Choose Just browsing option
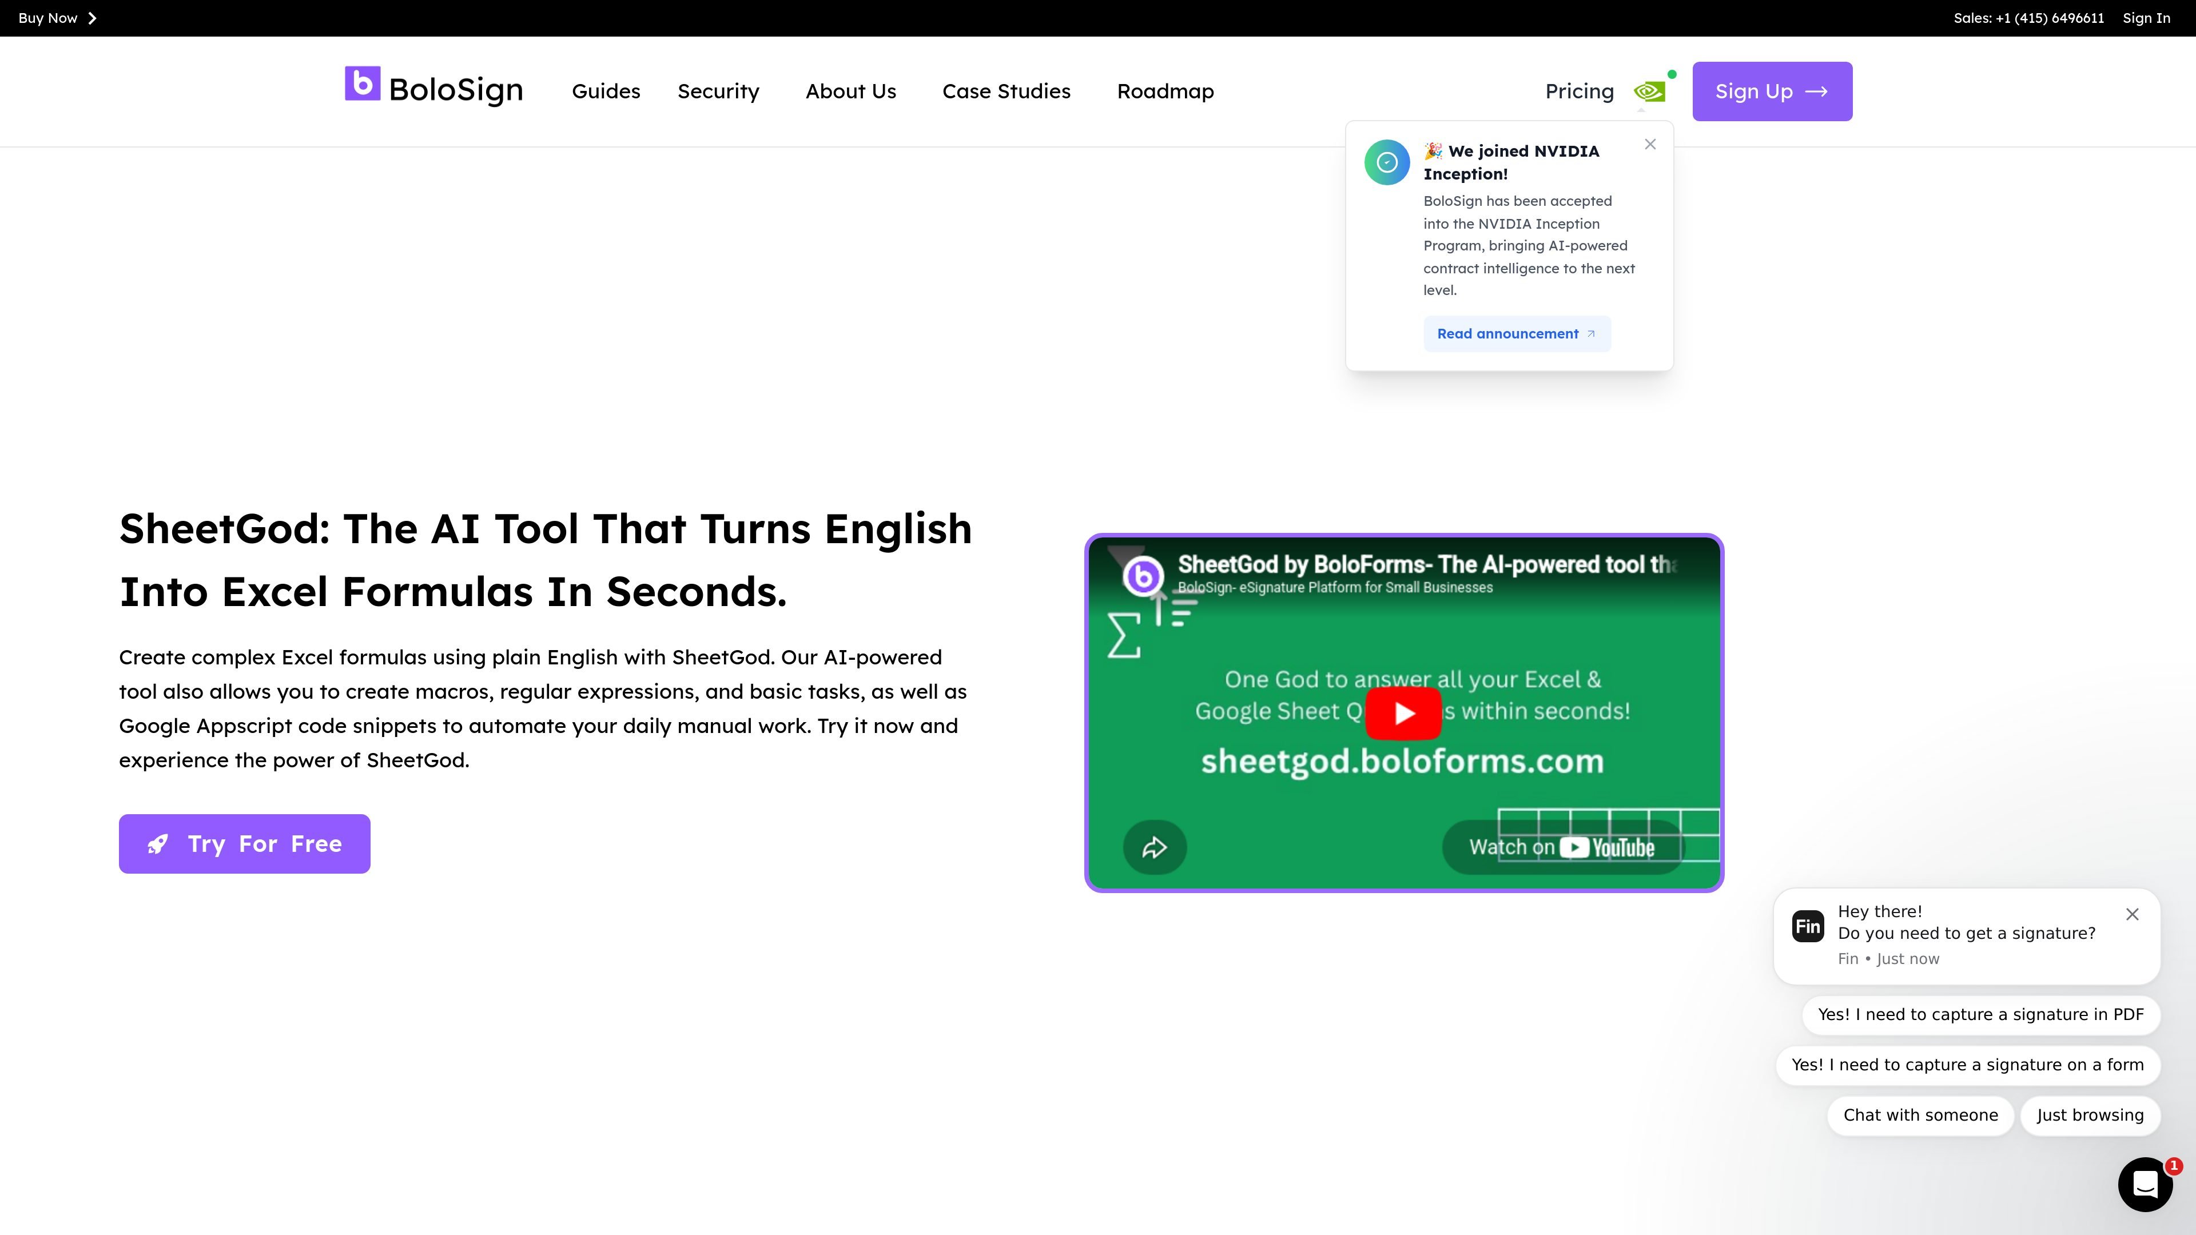Image resolution: width=2196 pixels, height=1235 pixels. tap(2090, 1115)
